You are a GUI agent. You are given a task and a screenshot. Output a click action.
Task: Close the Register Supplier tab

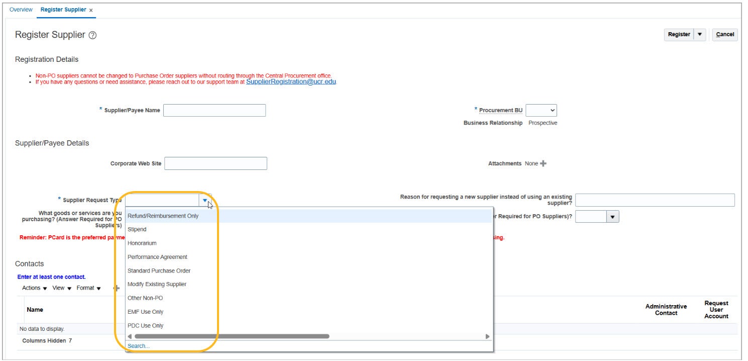(x=91, y=10)
